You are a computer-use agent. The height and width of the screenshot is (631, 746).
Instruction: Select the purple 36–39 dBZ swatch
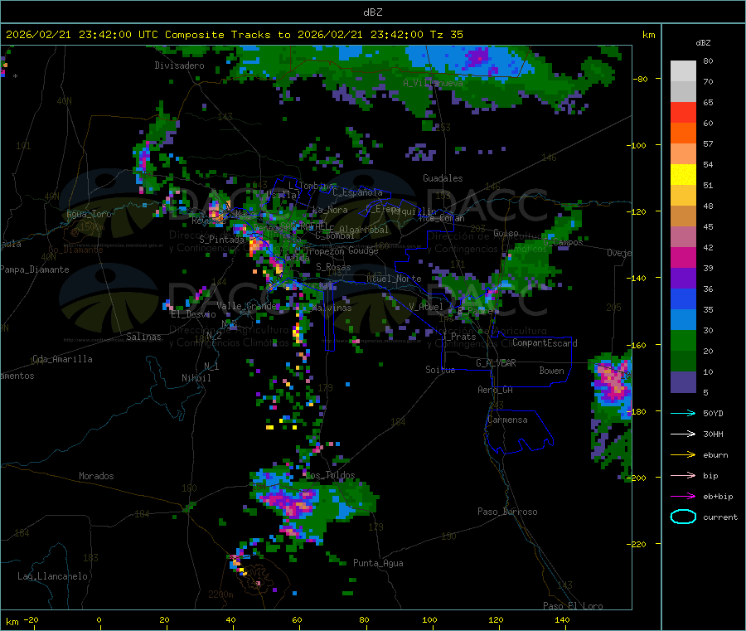(683, 279)
